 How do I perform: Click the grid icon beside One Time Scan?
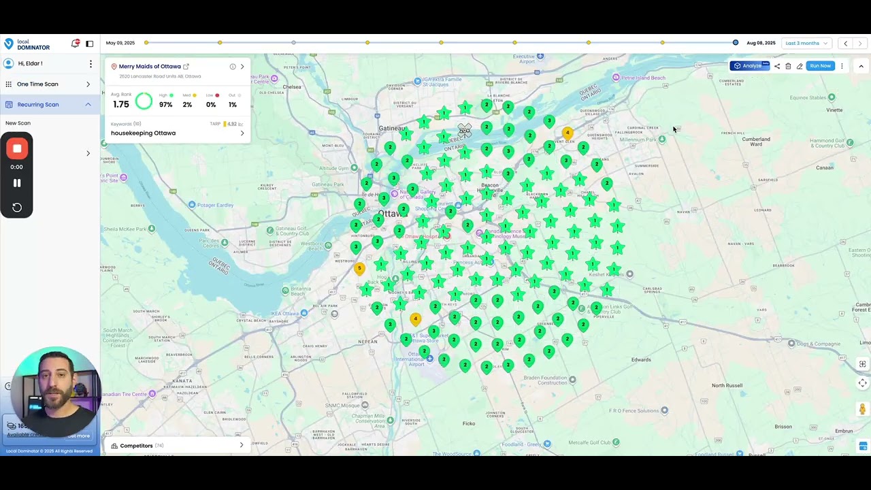tap(9, 84)
